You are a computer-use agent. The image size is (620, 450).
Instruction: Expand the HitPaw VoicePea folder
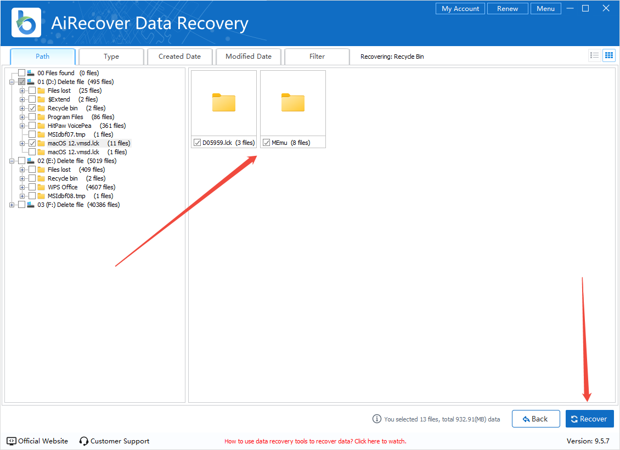point(22,126)
